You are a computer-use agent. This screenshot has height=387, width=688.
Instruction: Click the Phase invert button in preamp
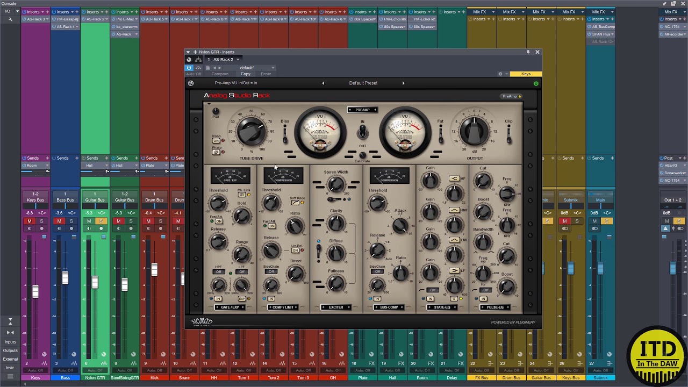(x=216, y=152)
